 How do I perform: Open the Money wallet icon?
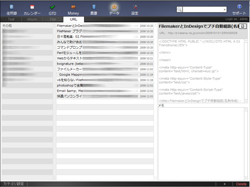point(73,7)
